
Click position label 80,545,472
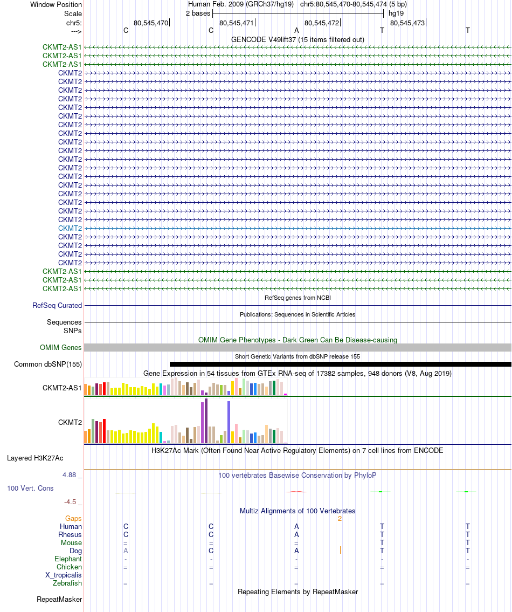(322, 23)
